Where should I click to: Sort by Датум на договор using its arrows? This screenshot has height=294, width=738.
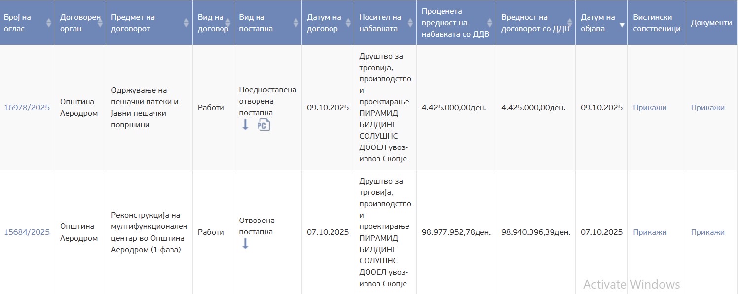pos(347,23)
